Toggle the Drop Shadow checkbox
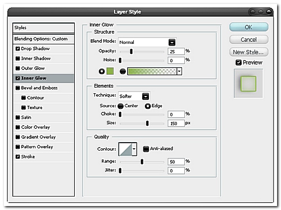This screenshot has width=281, height=210. (17, 49)
